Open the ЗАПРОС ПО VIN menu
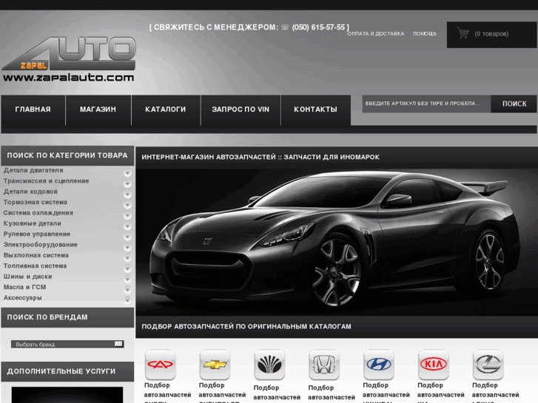This screenshot has width=538, height=403. point(241,109)
